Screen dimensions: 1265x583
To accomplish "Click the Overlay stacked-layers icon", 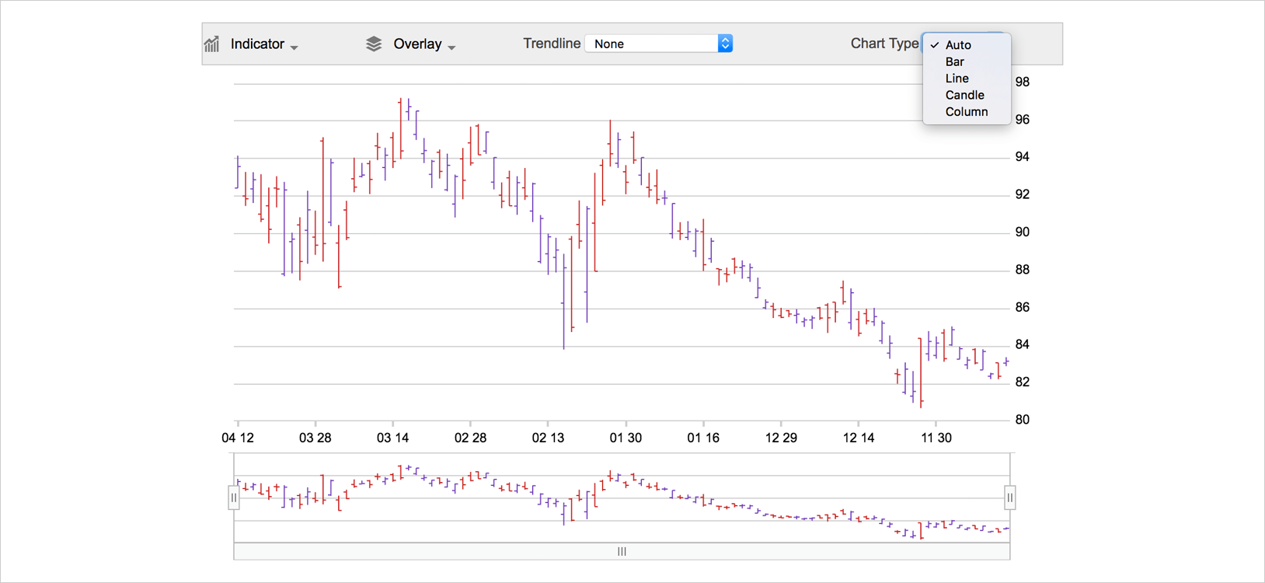I will point(374,44).
